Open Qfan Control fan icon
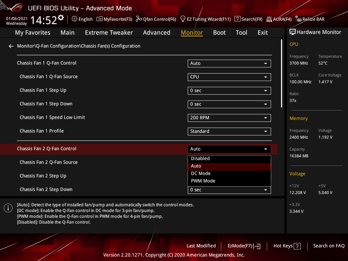Screen dimensions: 348x261 click(139, 19)
